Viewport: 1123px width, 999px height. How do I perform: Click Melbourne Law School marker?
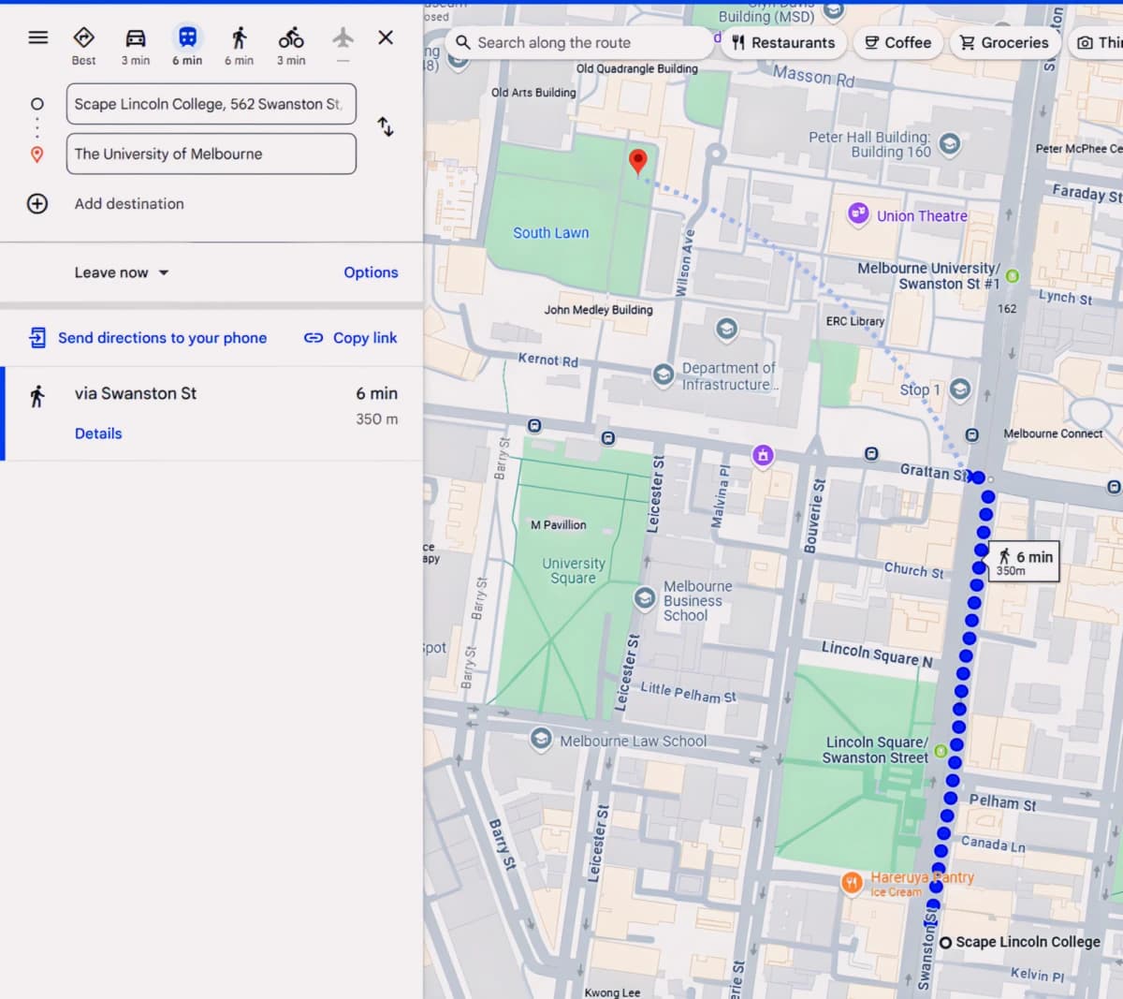[x=541, y=740]
